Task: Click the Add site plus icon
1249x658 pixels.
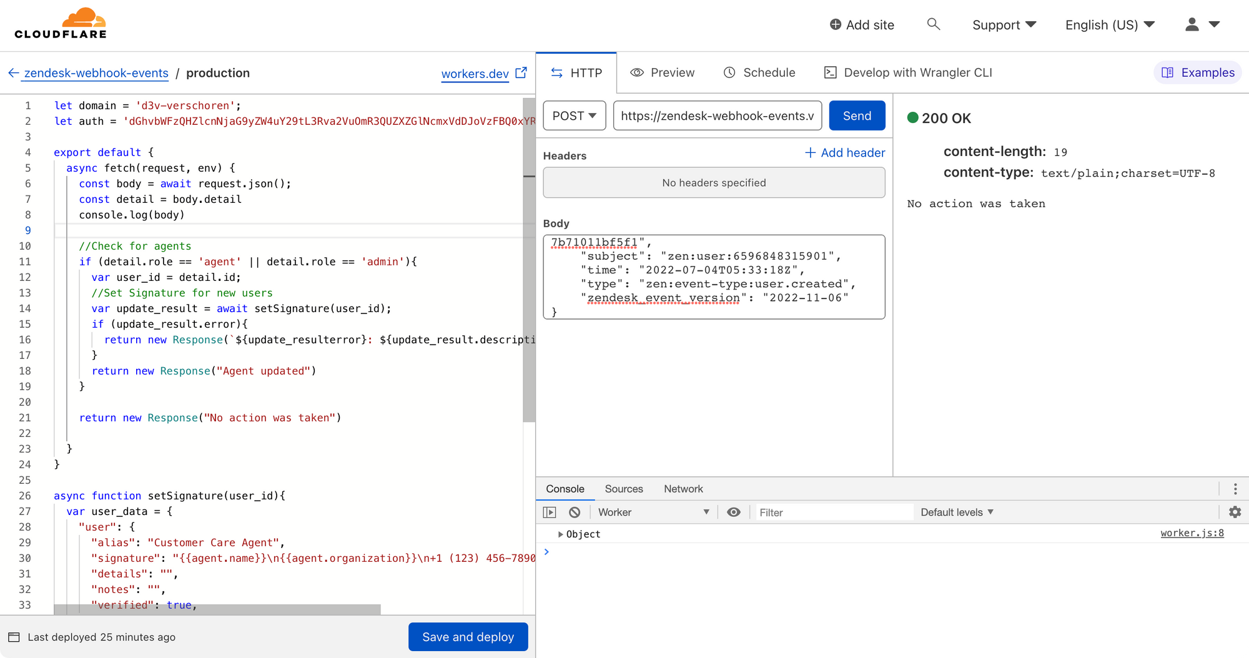Action: (836, 24)
